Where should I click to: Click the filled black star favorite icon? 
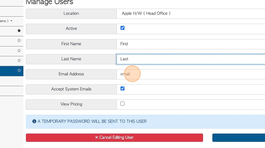click(19, 30)
